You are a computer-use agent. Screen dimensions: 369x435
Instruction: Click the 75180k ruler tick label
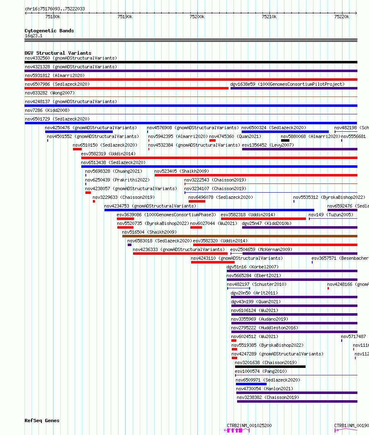(x=53, y=17)
